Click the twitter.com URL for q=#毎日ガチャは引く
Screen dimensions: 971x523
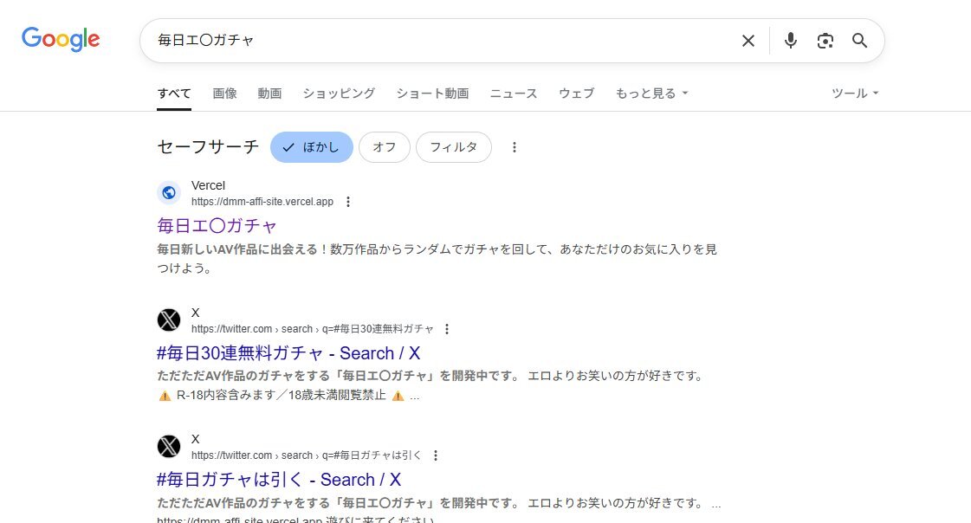(306, 455)
